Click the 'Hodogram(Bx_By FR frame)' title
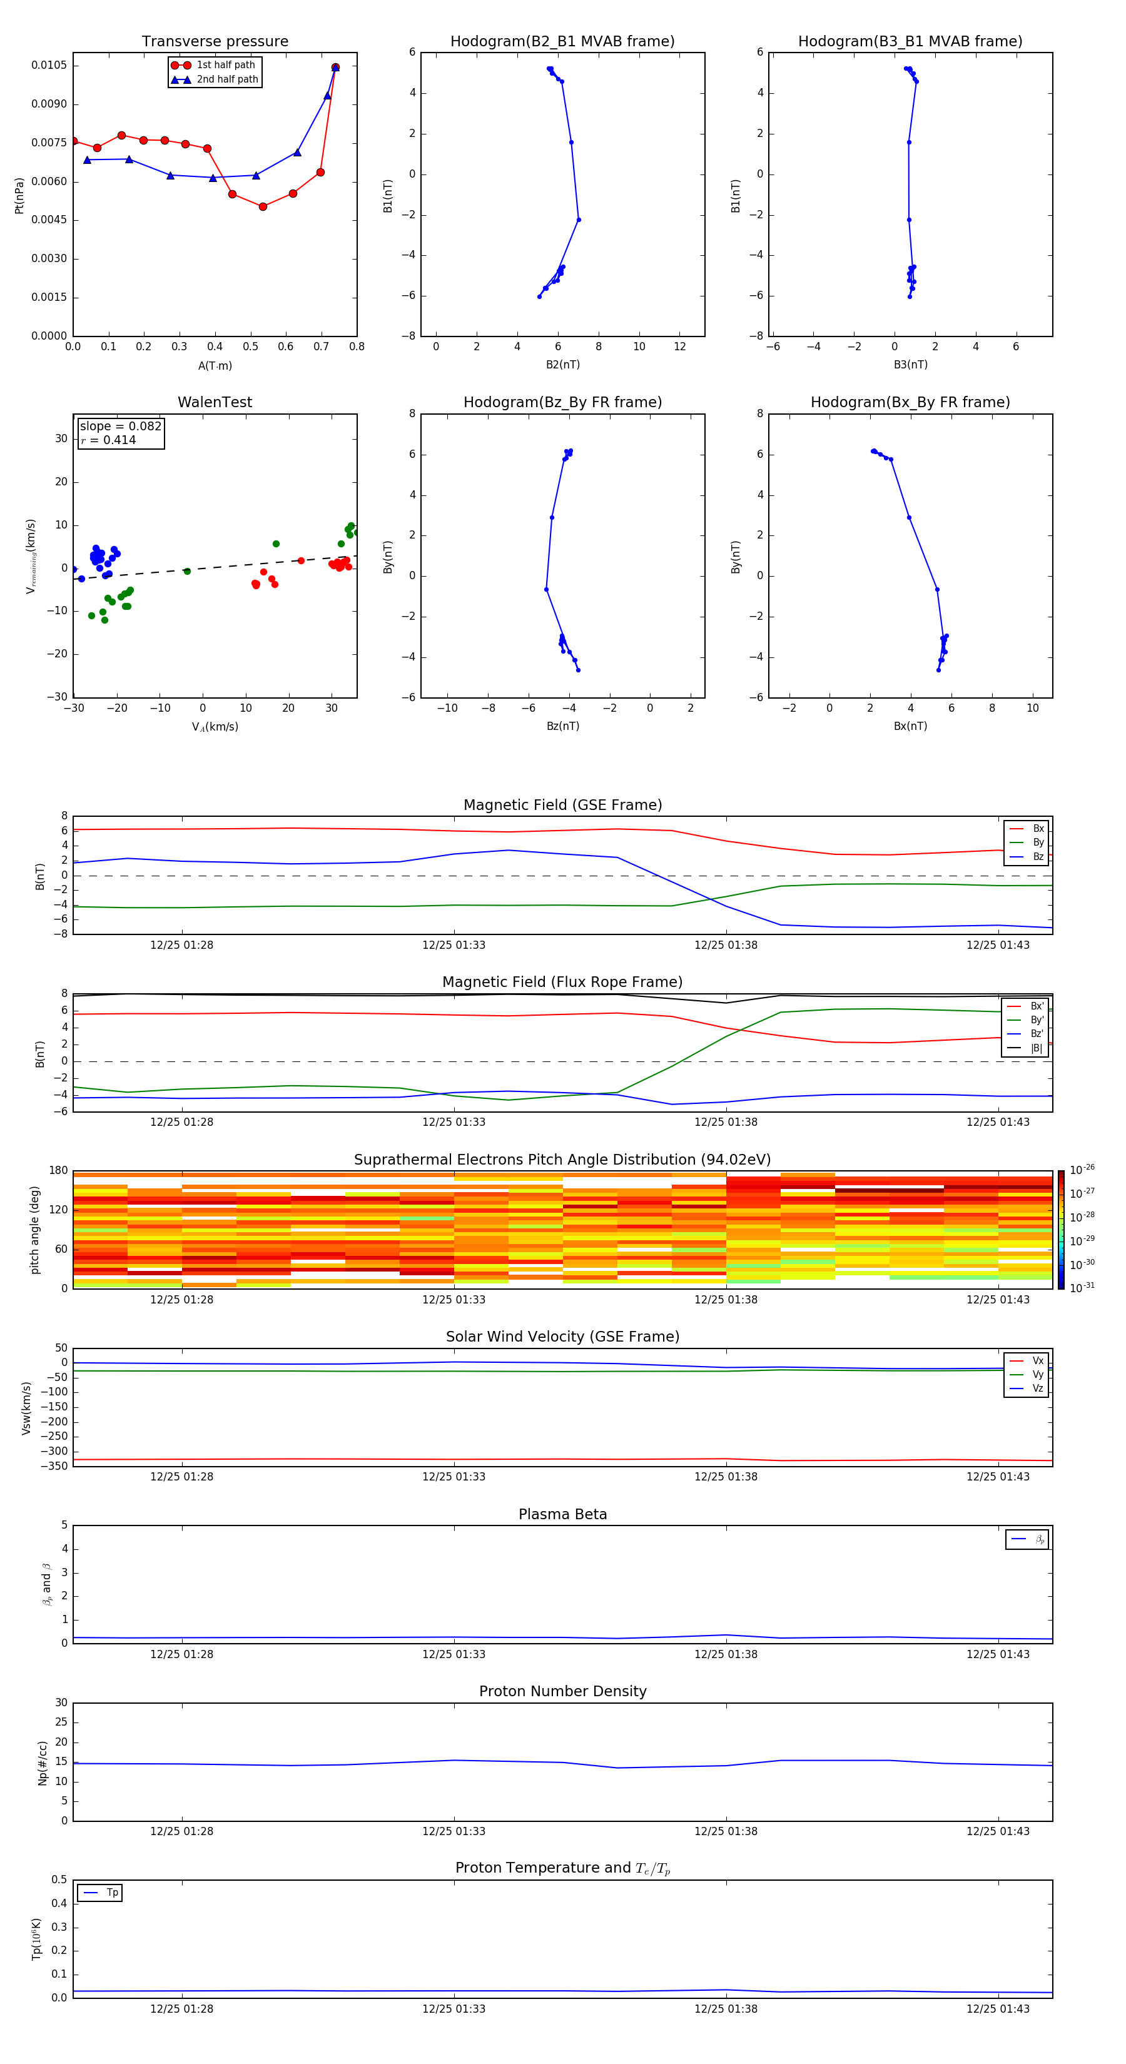The image size is (1126, 2064). tap(910, 402)
